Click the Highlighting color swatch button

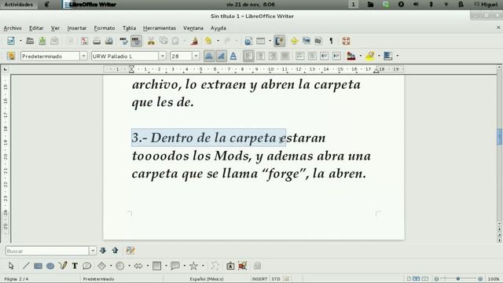click(x=370, y=56)
